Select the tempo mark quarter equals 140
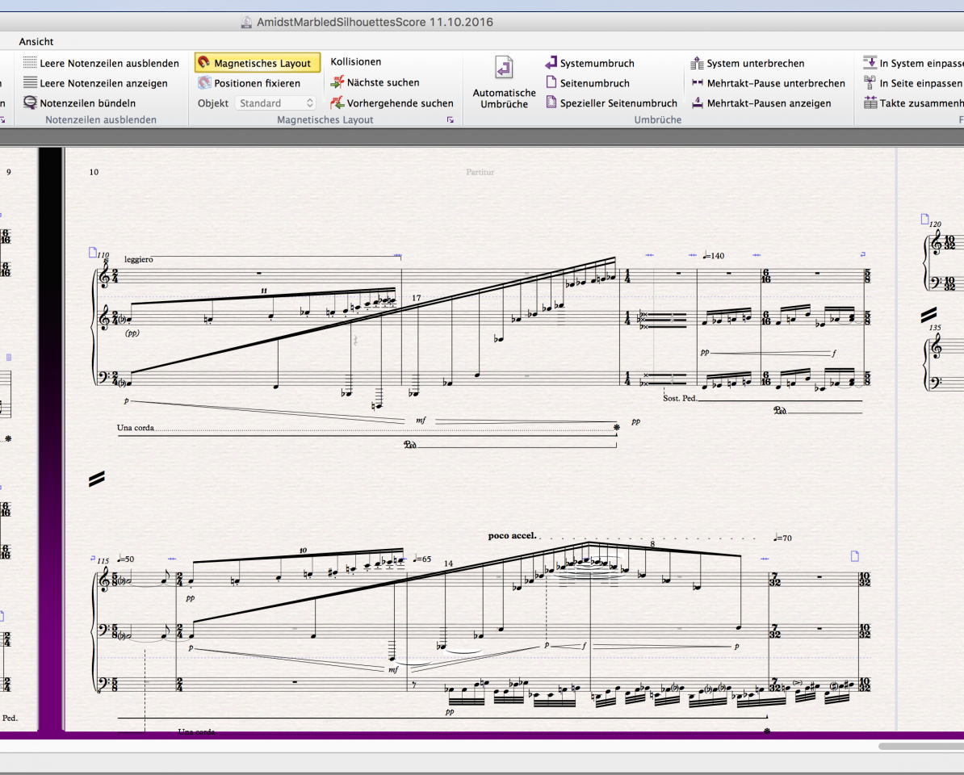This screenshot has height=775, width=964. [x=714, y=256]
